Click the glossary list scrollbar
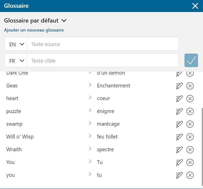Viewport: 203px width, 189px height. click(202, 147)
